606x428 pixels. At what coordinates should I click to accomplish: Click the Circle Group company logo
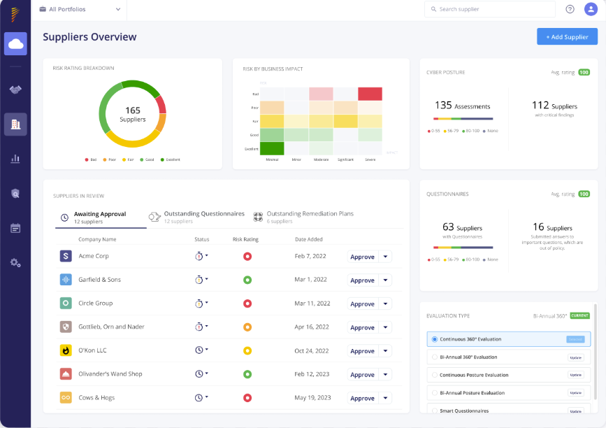click(x=66, y=303)
